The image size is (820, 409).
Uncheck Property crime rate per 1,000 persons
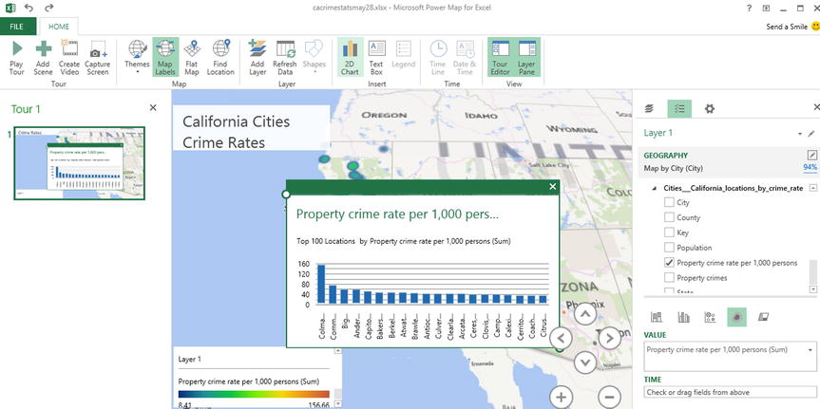point(669,262)
